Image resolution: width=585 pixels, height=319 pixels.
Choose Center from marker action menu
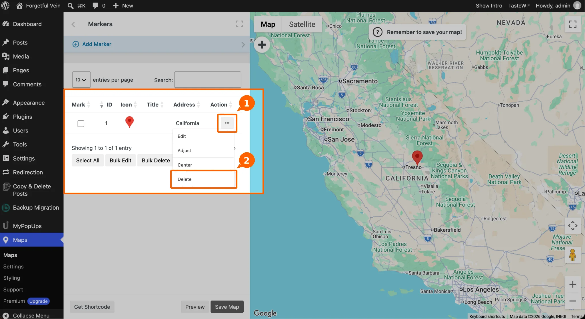coord(203,165)
